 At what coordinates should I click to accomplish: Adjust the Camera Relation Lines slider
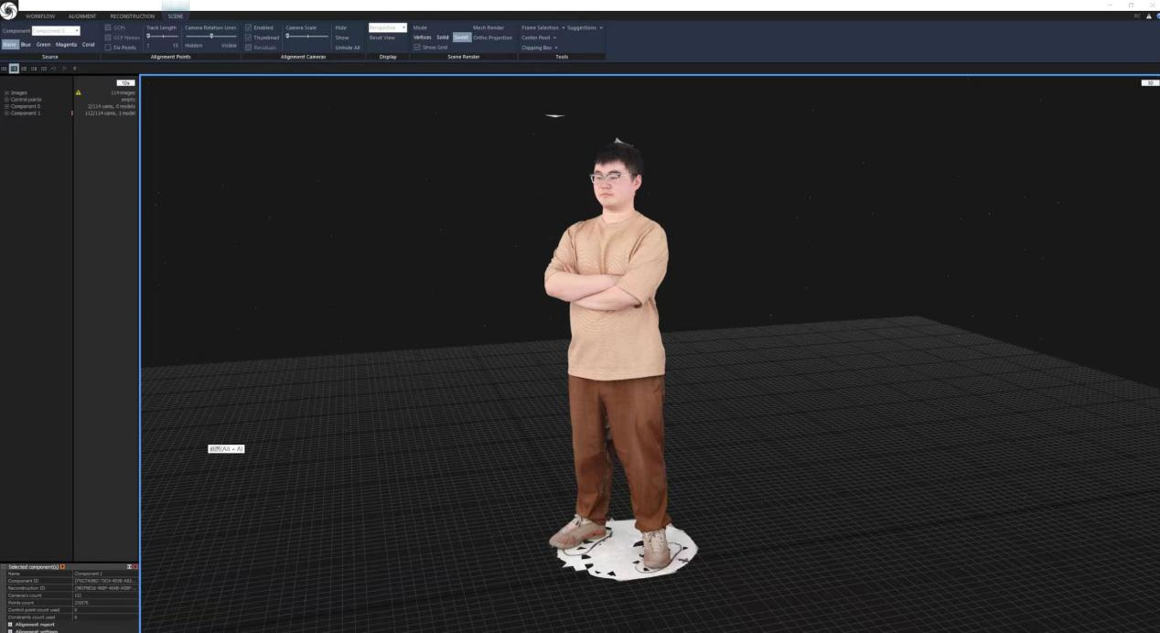[x=210, y=36]
